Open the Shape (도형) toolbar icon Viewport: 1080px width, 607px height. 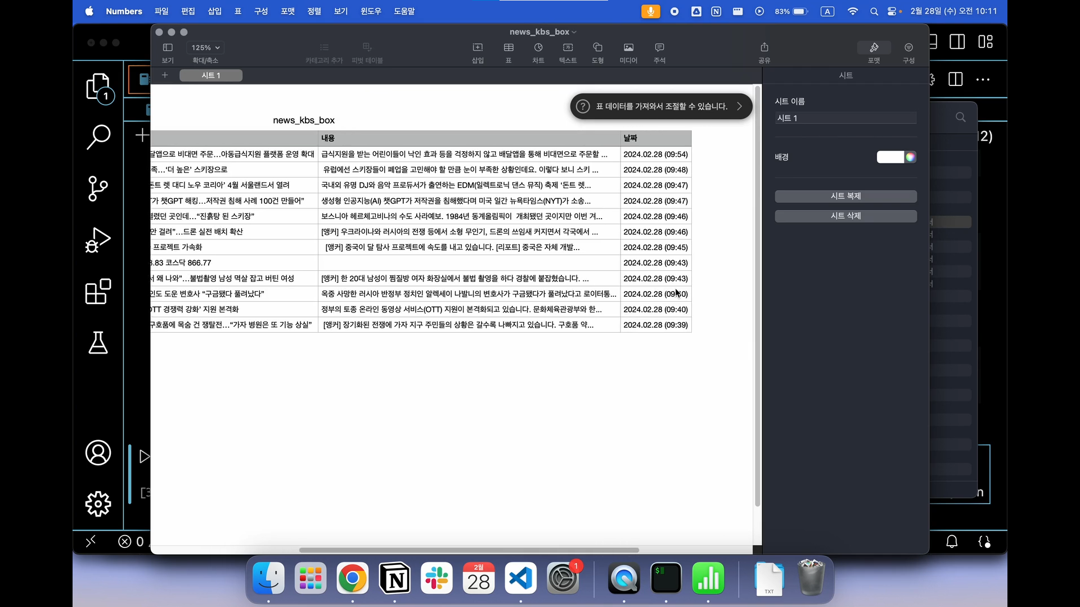pos(597,48)
